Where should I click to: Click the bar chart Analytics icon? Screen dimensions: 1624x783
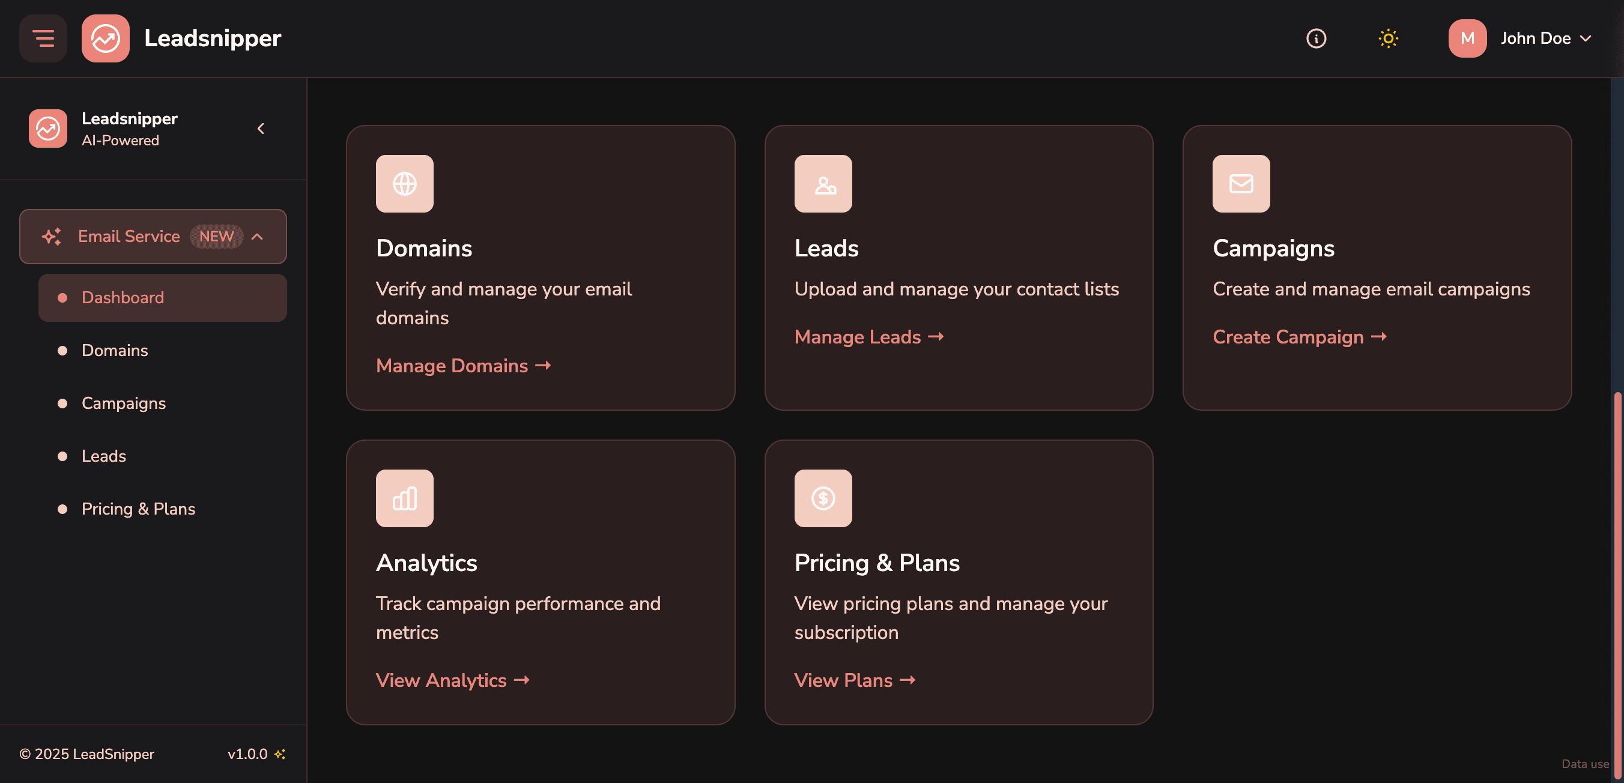(404, 498)
